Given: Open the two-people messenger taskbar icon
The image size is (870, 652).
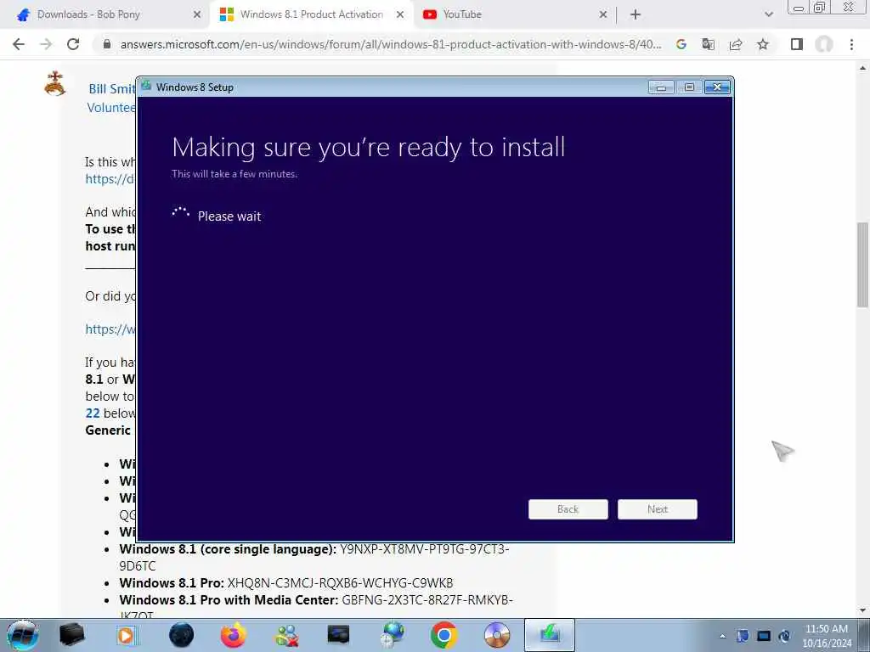Looking at the screenshot, I should click(x=286, y=635).
